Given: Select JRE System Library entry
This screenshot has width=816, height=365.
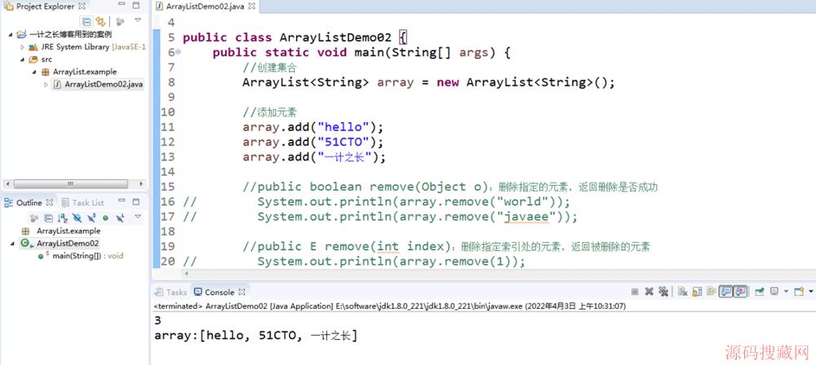Looking at the screenshot, I should pyautogui.click(x=87, y=46).
